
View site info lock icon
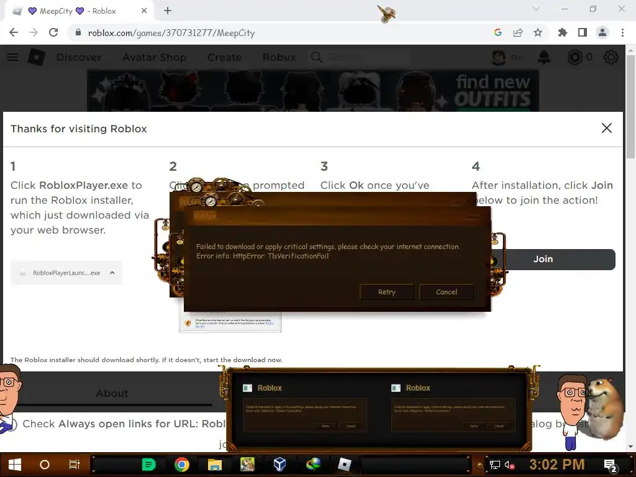pos(78,33)
